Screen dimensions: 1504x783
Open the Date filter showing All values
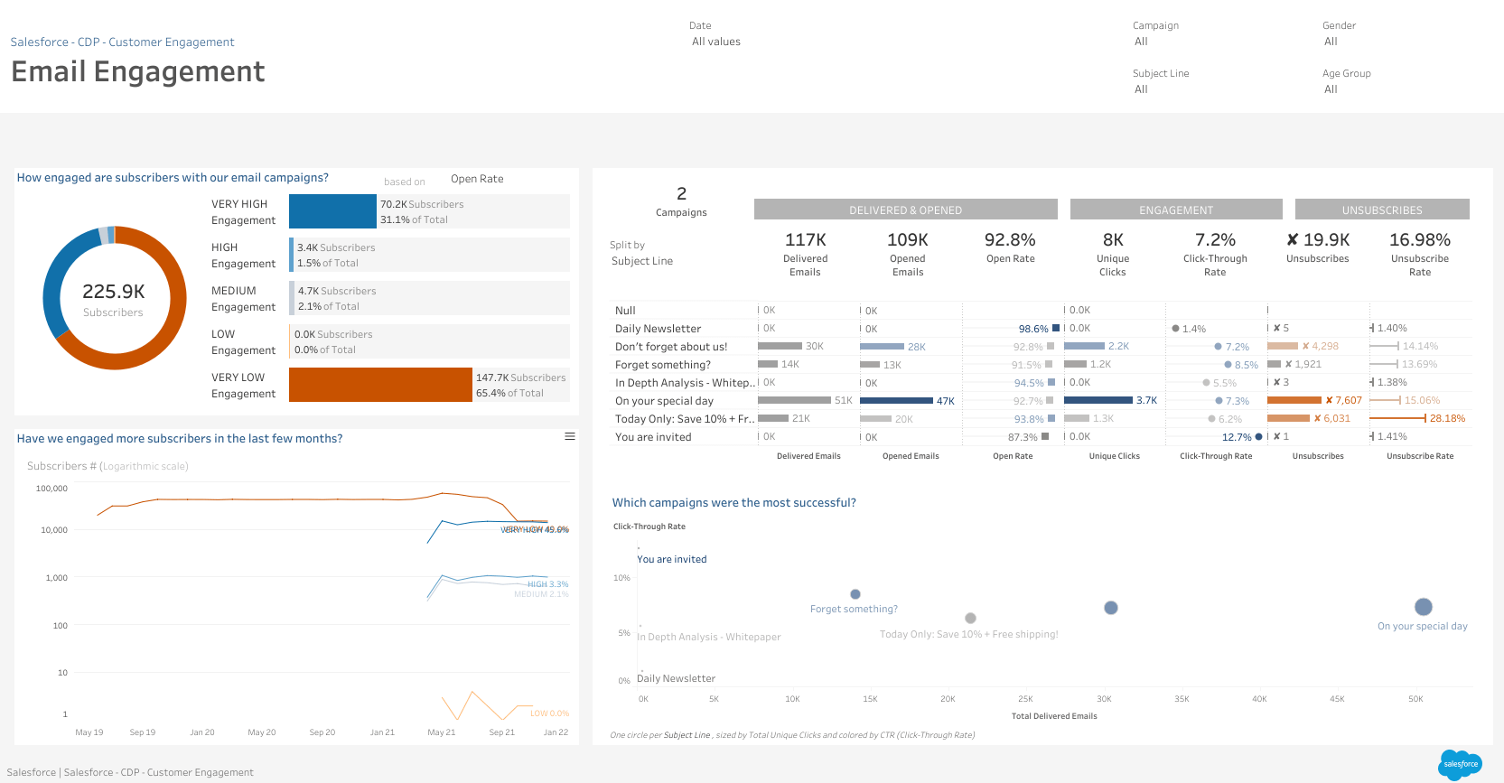click(x=715, y=42)
